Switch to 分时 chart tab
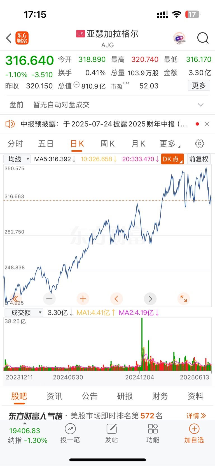Screen dimensions: 215x466 click(15, 144)
